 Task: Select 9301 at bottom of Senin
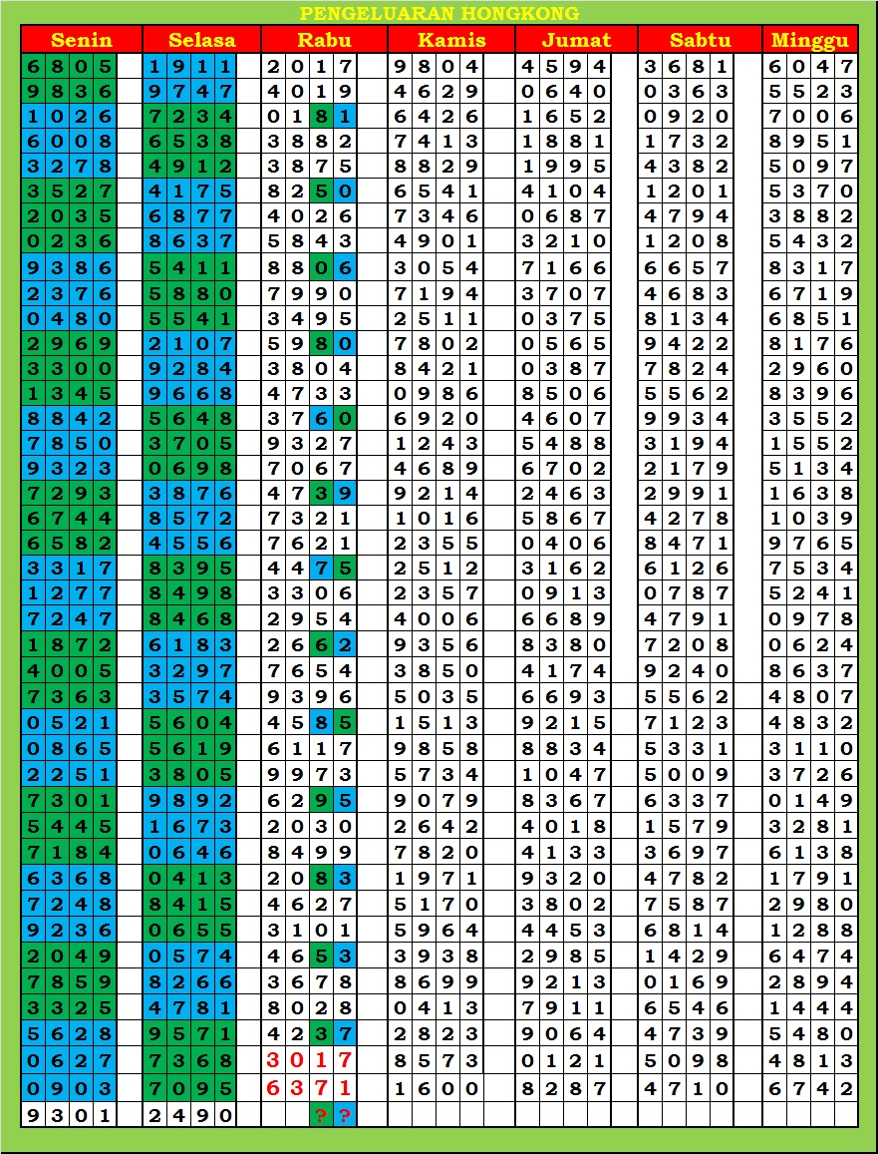69,1115
